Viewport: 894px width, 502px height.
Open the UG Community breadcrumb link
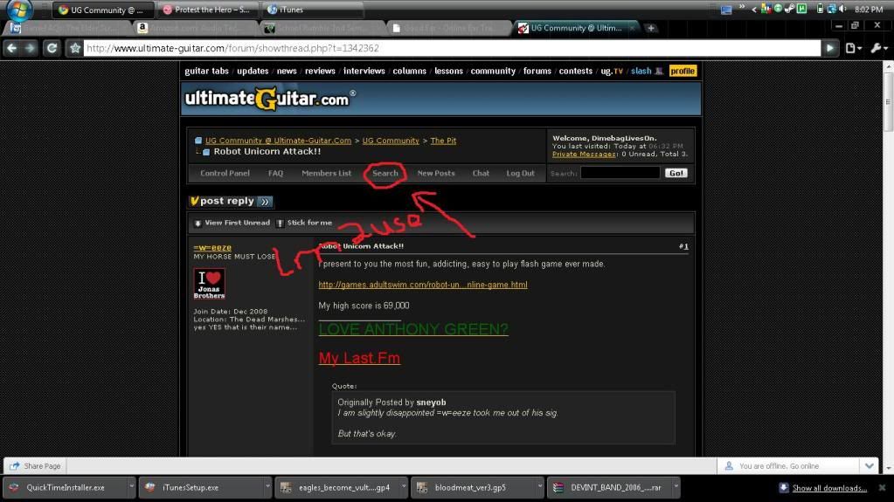[391, 141]
